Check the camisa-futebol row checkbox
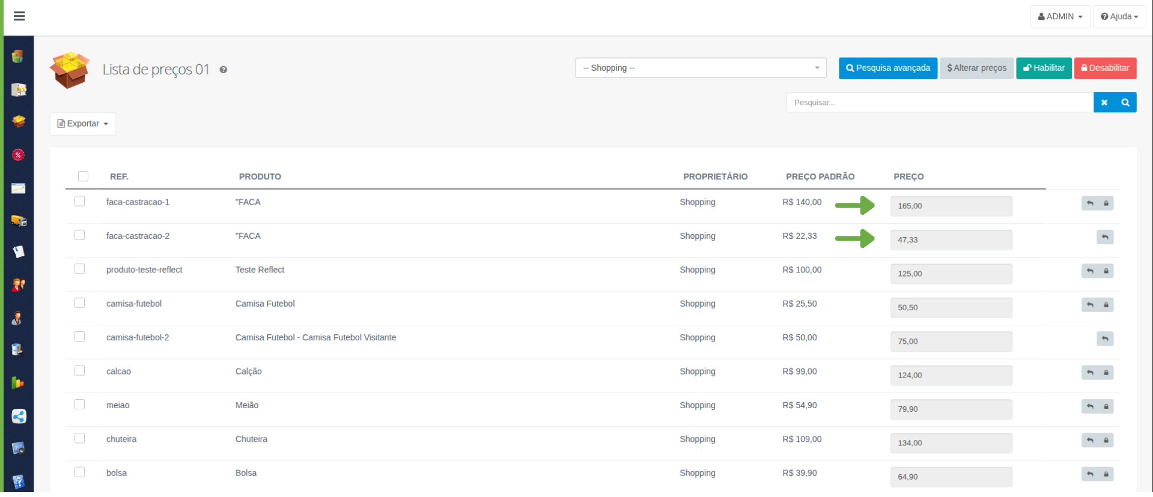Viewport: 1153px width, 497px height. click(x=79, y=303)
